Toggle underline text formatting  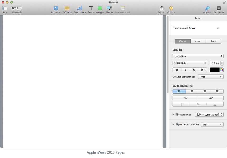pos(194,70)
